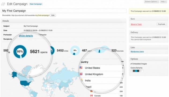This screenshot has width=169, height=97.
Task: Collapse the Options panel header
Action: tap(149, 59)
